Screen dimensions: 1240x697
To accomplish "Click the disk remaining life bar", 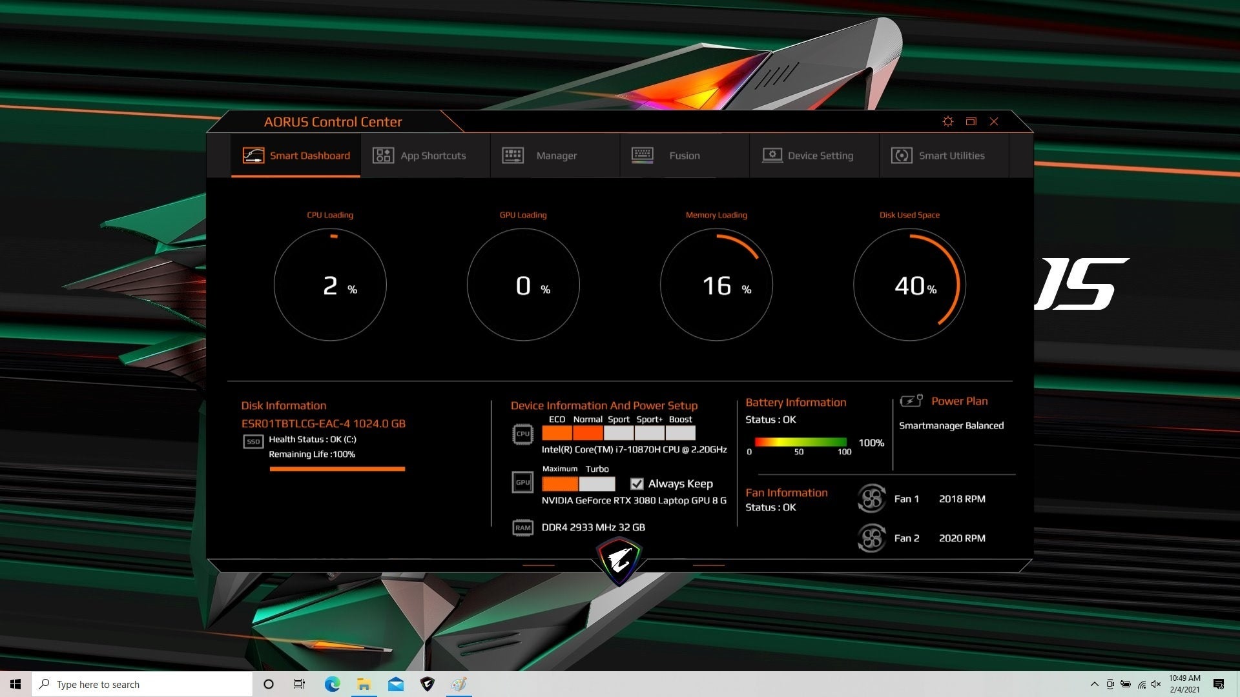I will click(x=337, y=469).
